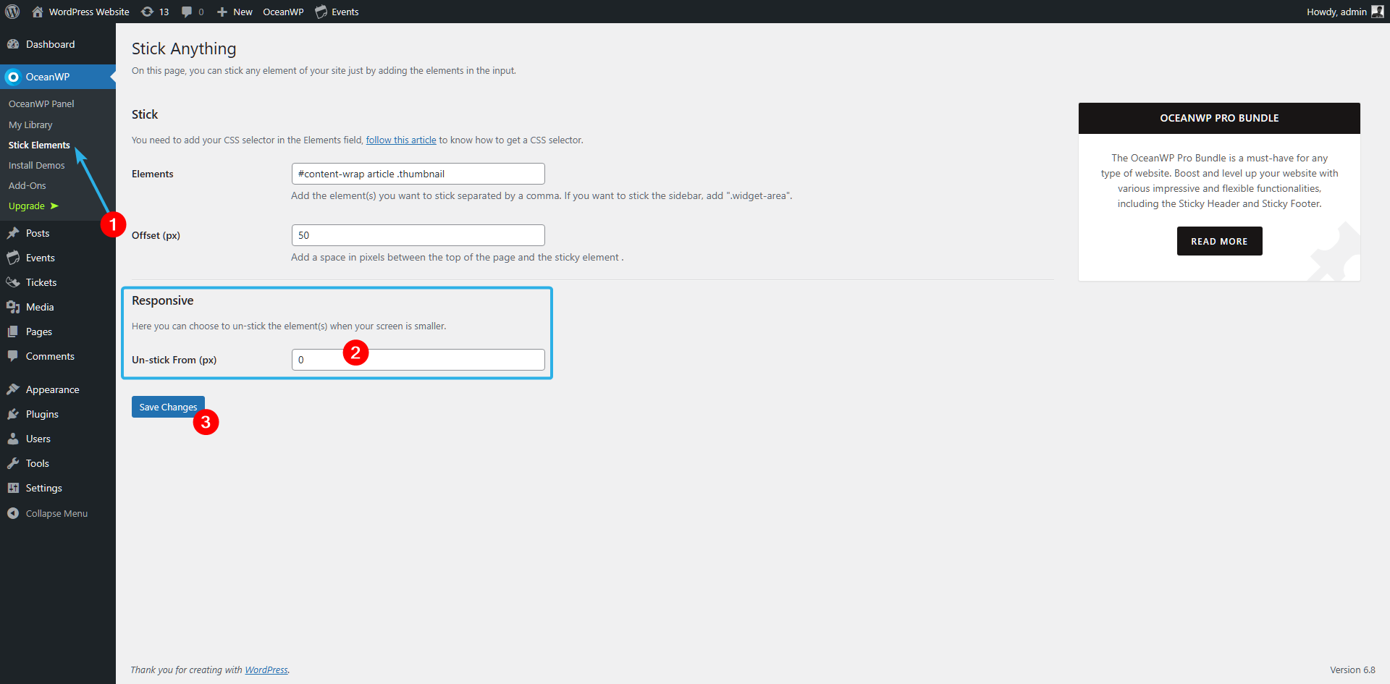1390x684 pixels.
Task: Open the Users menu label
Action: pyautogui.click(x=38, y=439)
